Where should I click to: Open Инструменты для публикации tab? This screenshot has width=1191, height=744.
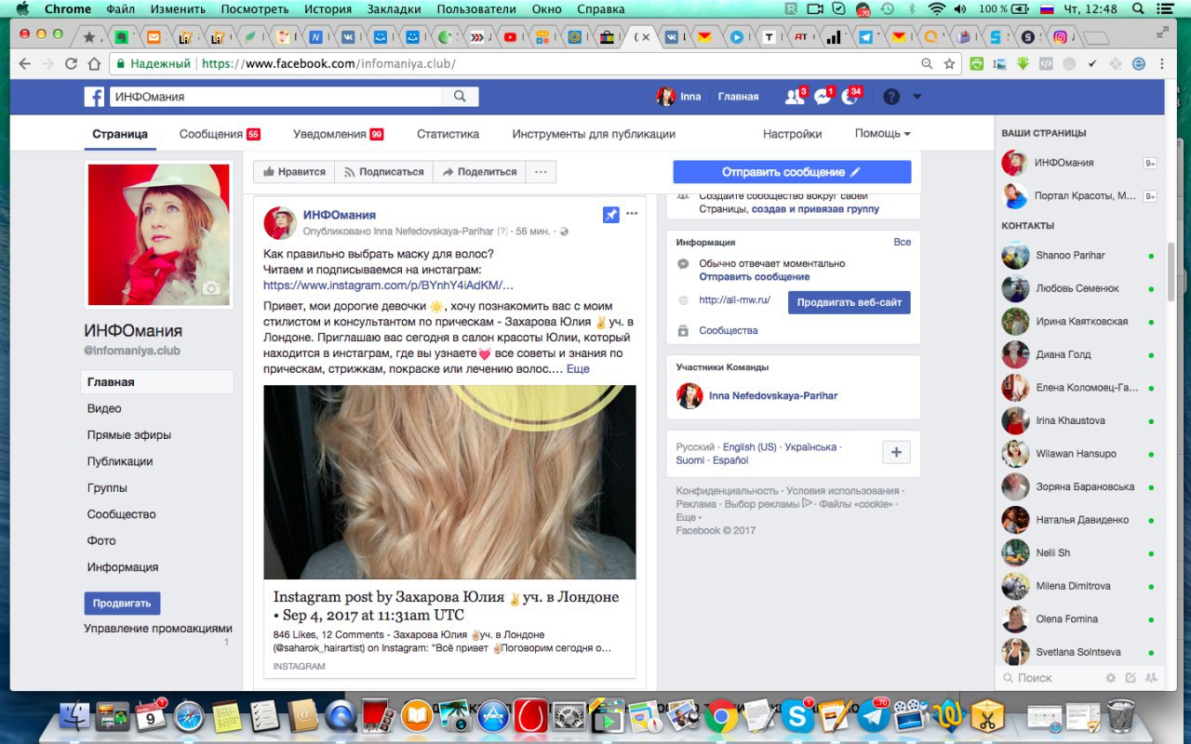(x=594, y=134)
